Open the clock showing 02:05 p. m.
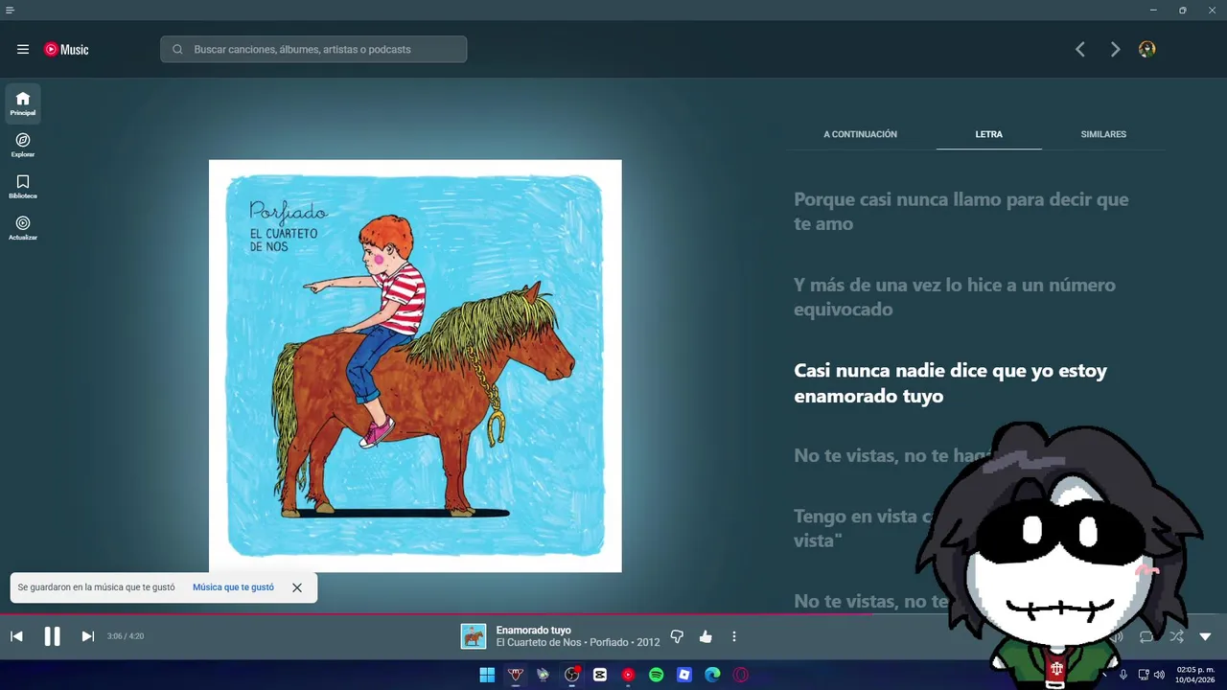This screenshot has width=1227, height=690. [x=1195, y=675]
